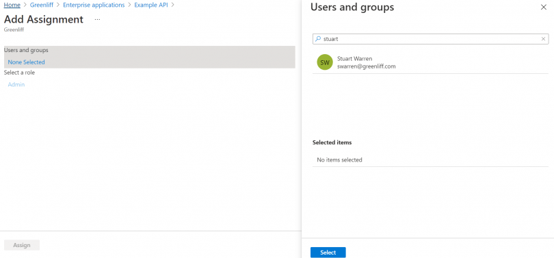
Task: Click the disabled Assign button
Action: tap(22, 245)
